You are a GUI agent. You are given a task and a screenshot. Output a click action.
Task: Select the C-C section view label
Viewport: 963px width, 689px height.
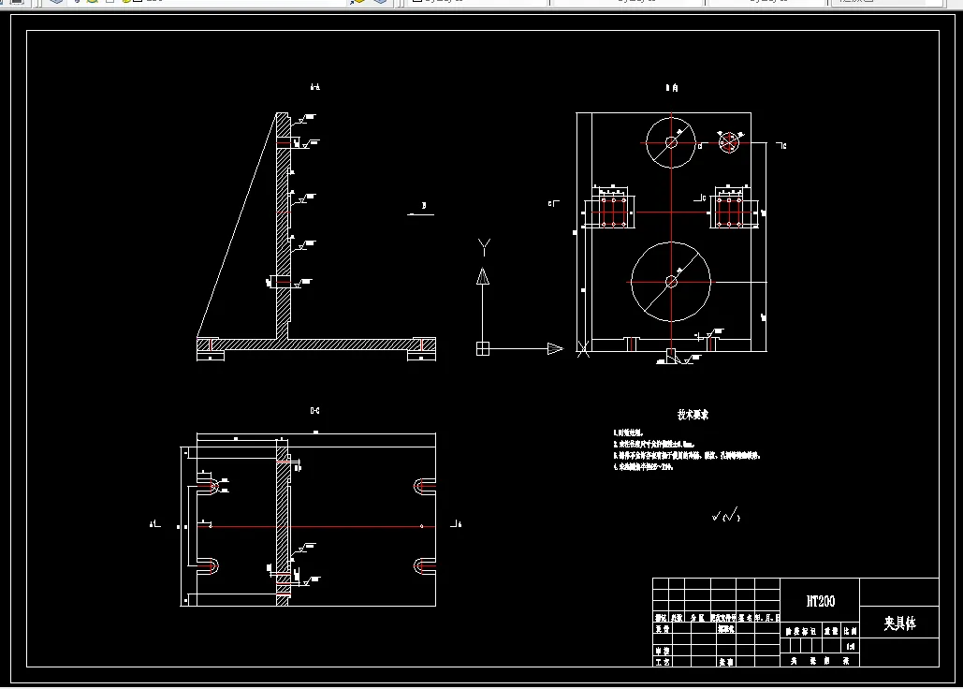tap(314, 410)
